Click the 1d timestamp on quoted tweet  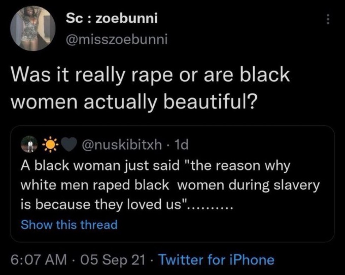point(181,145)
